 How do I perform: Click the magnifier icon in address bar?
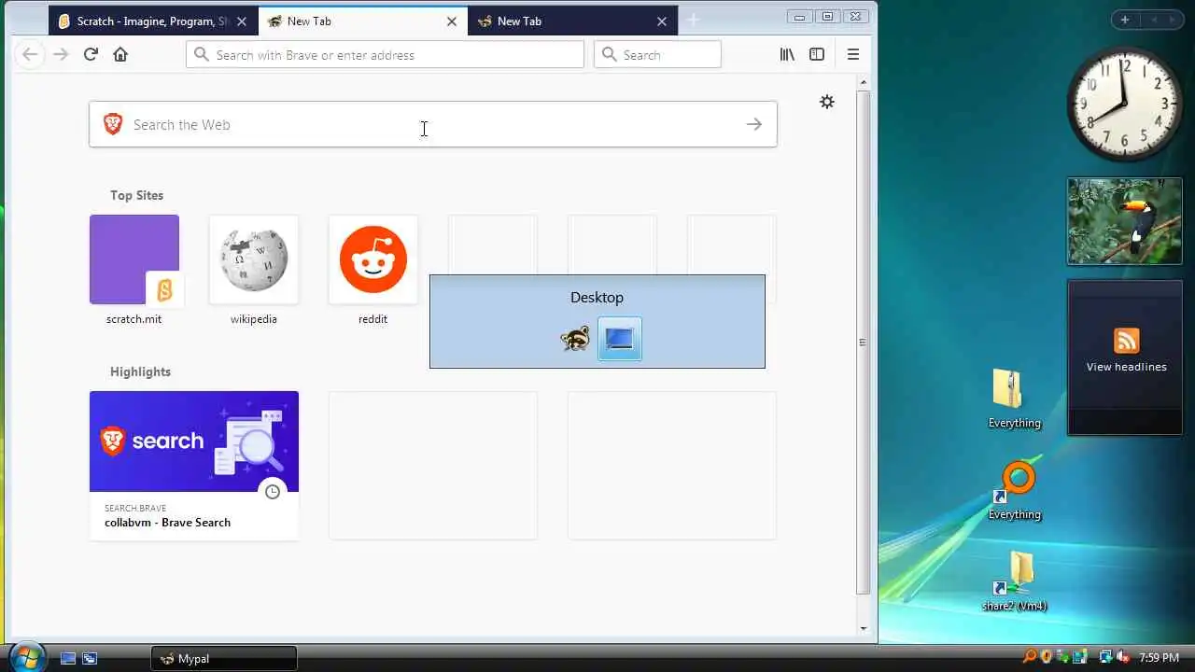point(202,54)
